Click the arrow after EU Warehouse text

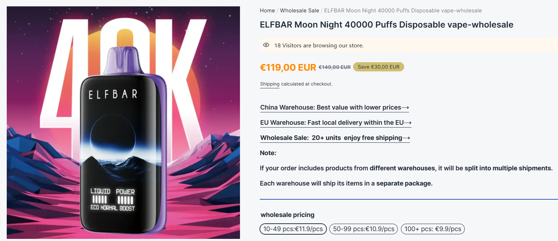point(408,123)
